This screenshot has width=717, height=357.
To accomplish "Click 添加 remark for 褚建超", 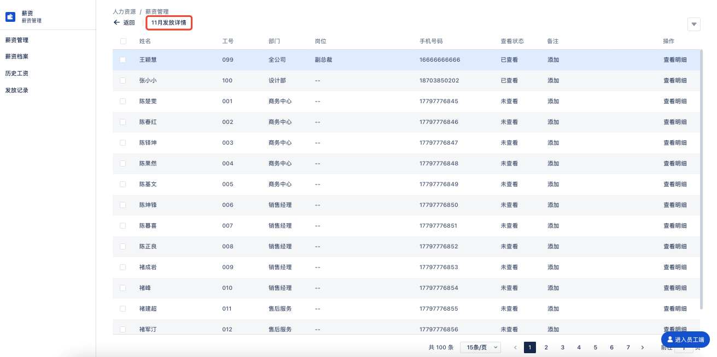I will 553,308.
